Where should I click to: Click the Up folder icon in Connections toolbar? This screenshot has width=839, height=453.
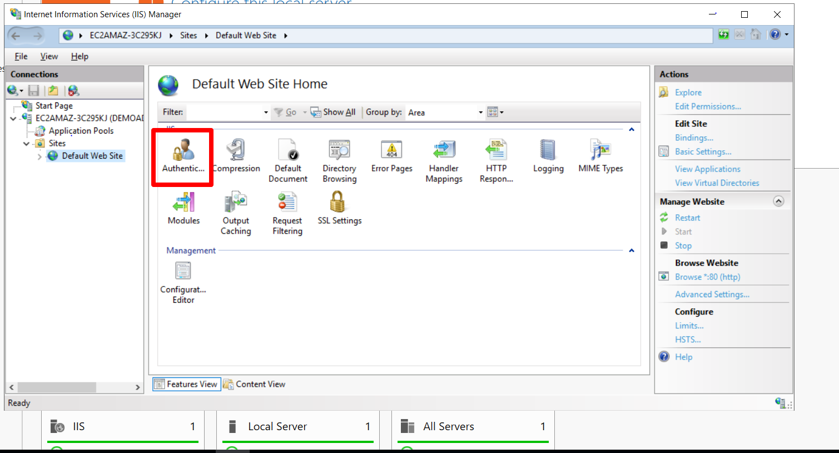tap(53, 91)
